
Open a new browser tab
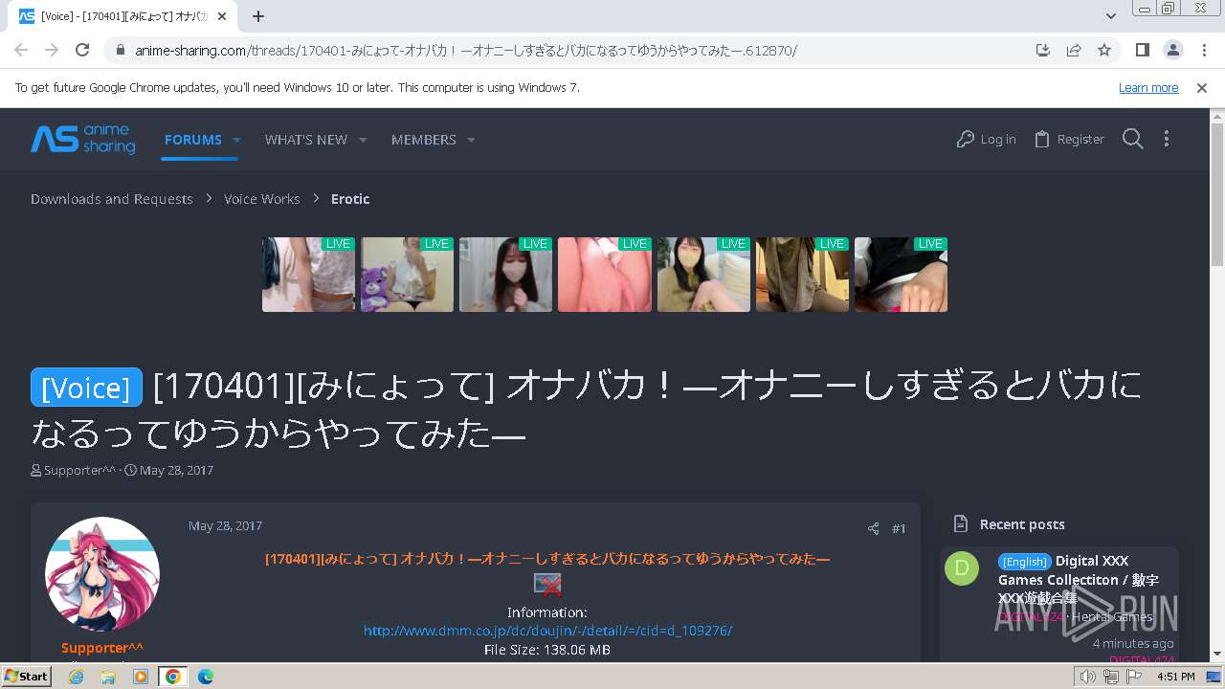tap(258, 16)
